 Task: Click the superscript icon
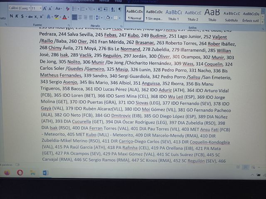42,17
